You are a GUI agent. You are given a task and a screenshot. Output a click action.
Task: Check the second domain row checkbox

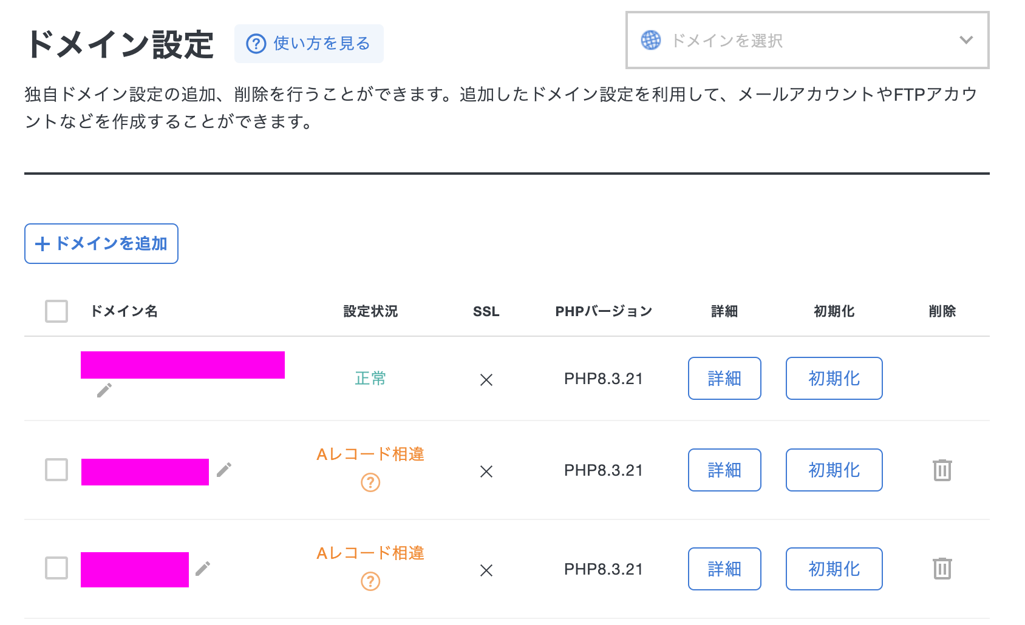tap(56, 470)
